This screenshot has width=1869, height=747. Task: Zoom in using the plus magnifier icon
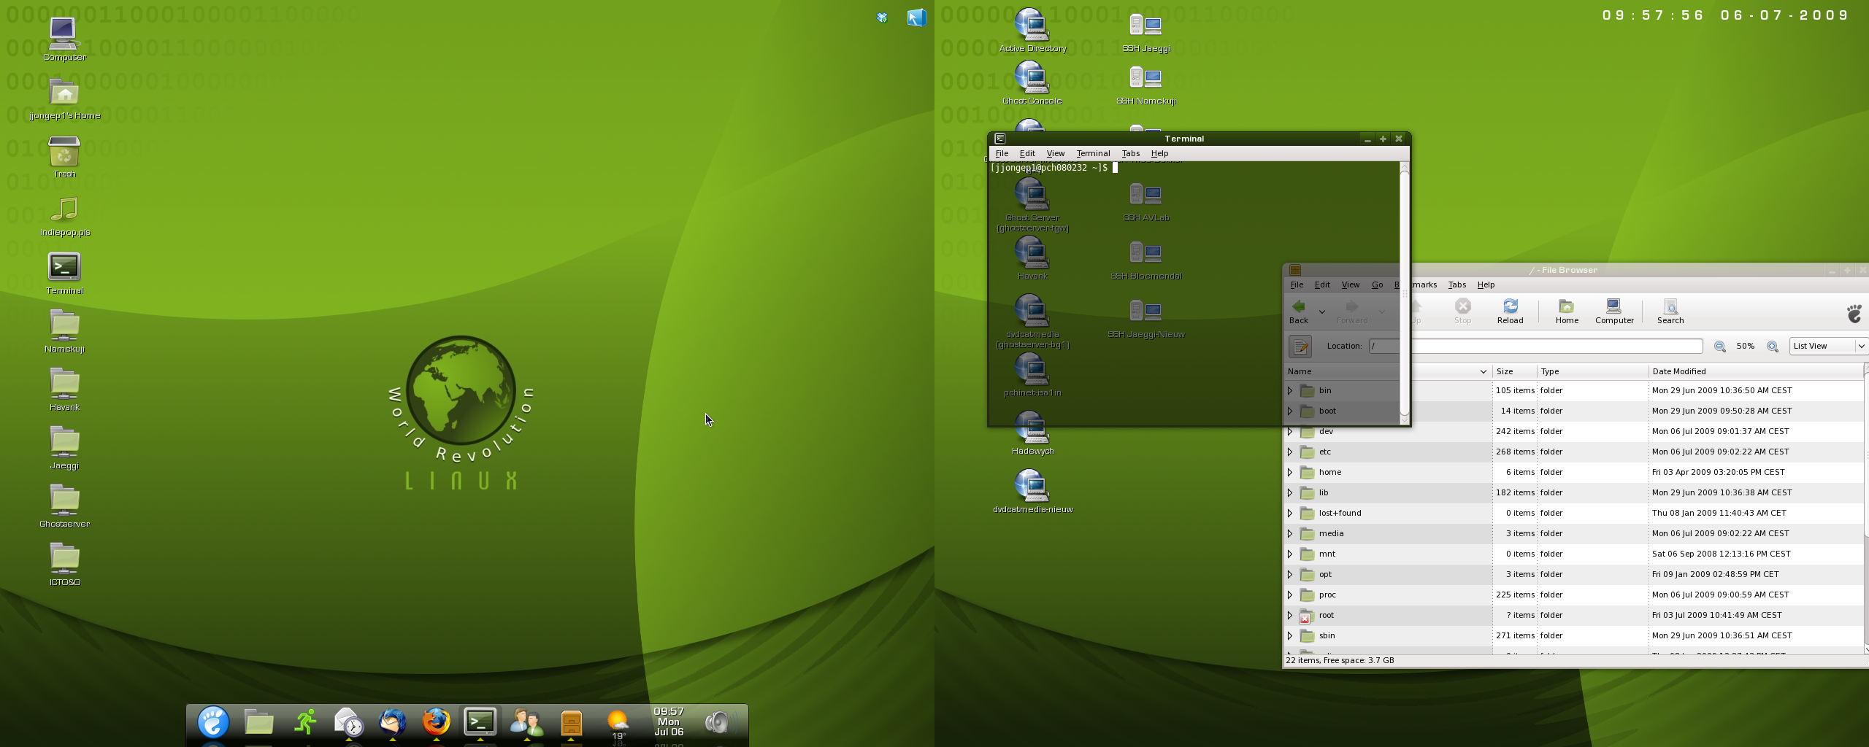1772,347
